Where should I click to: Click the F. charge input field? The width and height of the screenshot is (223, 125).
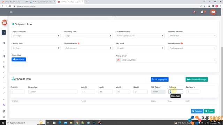point(176,92)
